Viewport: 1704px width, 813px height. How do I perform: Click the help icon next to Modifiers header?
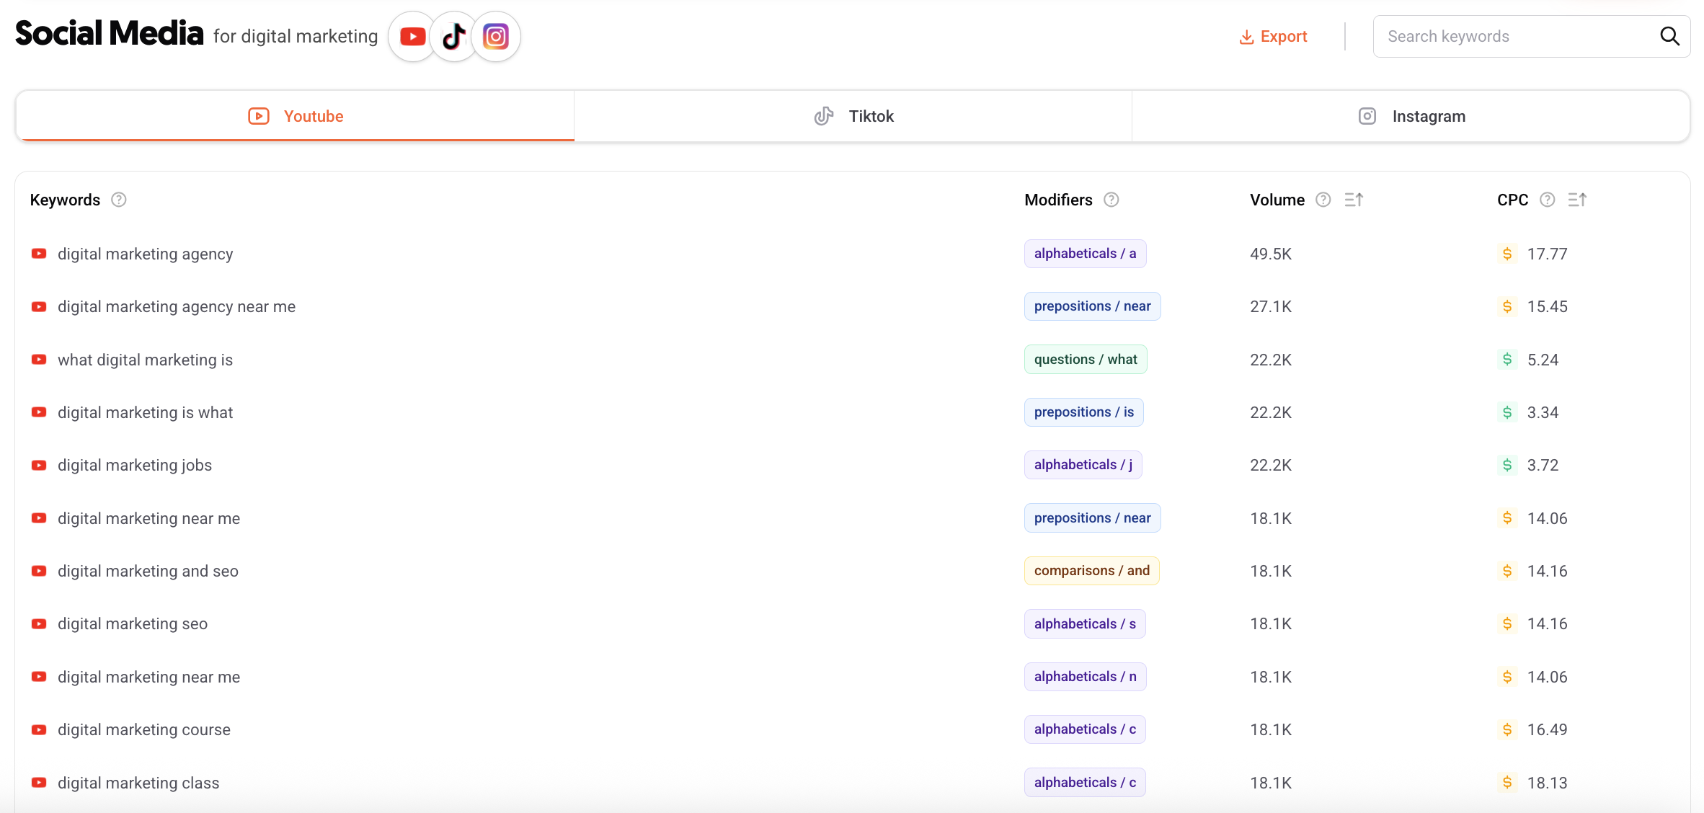point(1111,200)
